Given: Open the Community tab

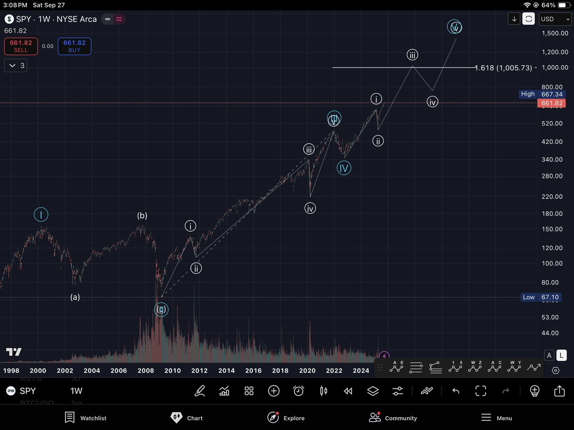Looking at the screenshot, I should [393, 418].
